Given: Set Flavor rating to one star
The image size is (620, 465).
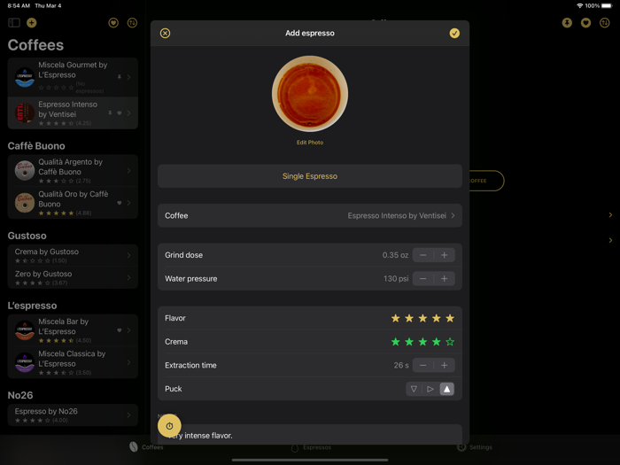Looking at the screenshot, I should click(395, 318).
